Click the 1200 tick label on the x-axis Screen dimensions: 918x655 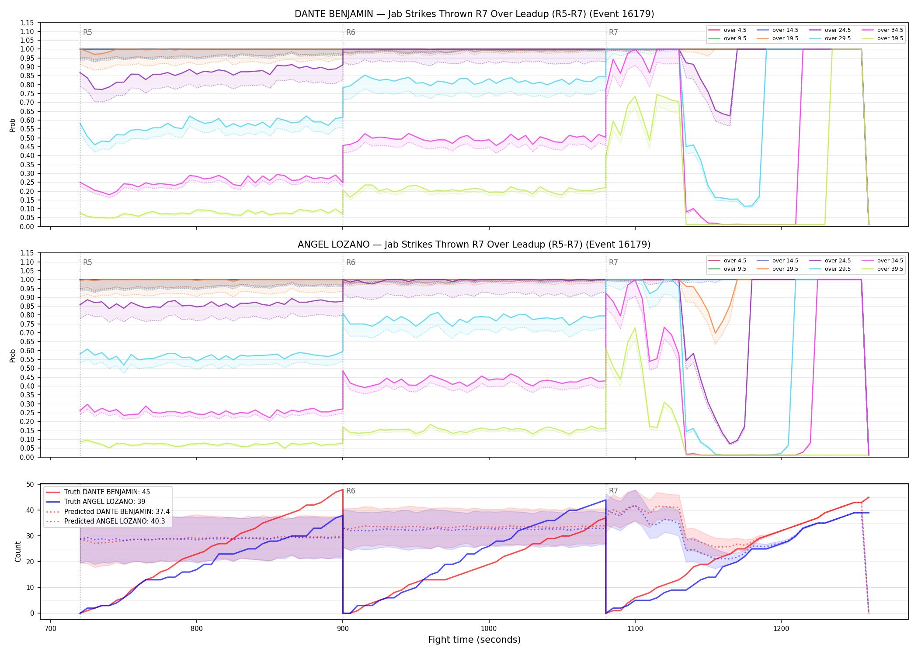781,628
